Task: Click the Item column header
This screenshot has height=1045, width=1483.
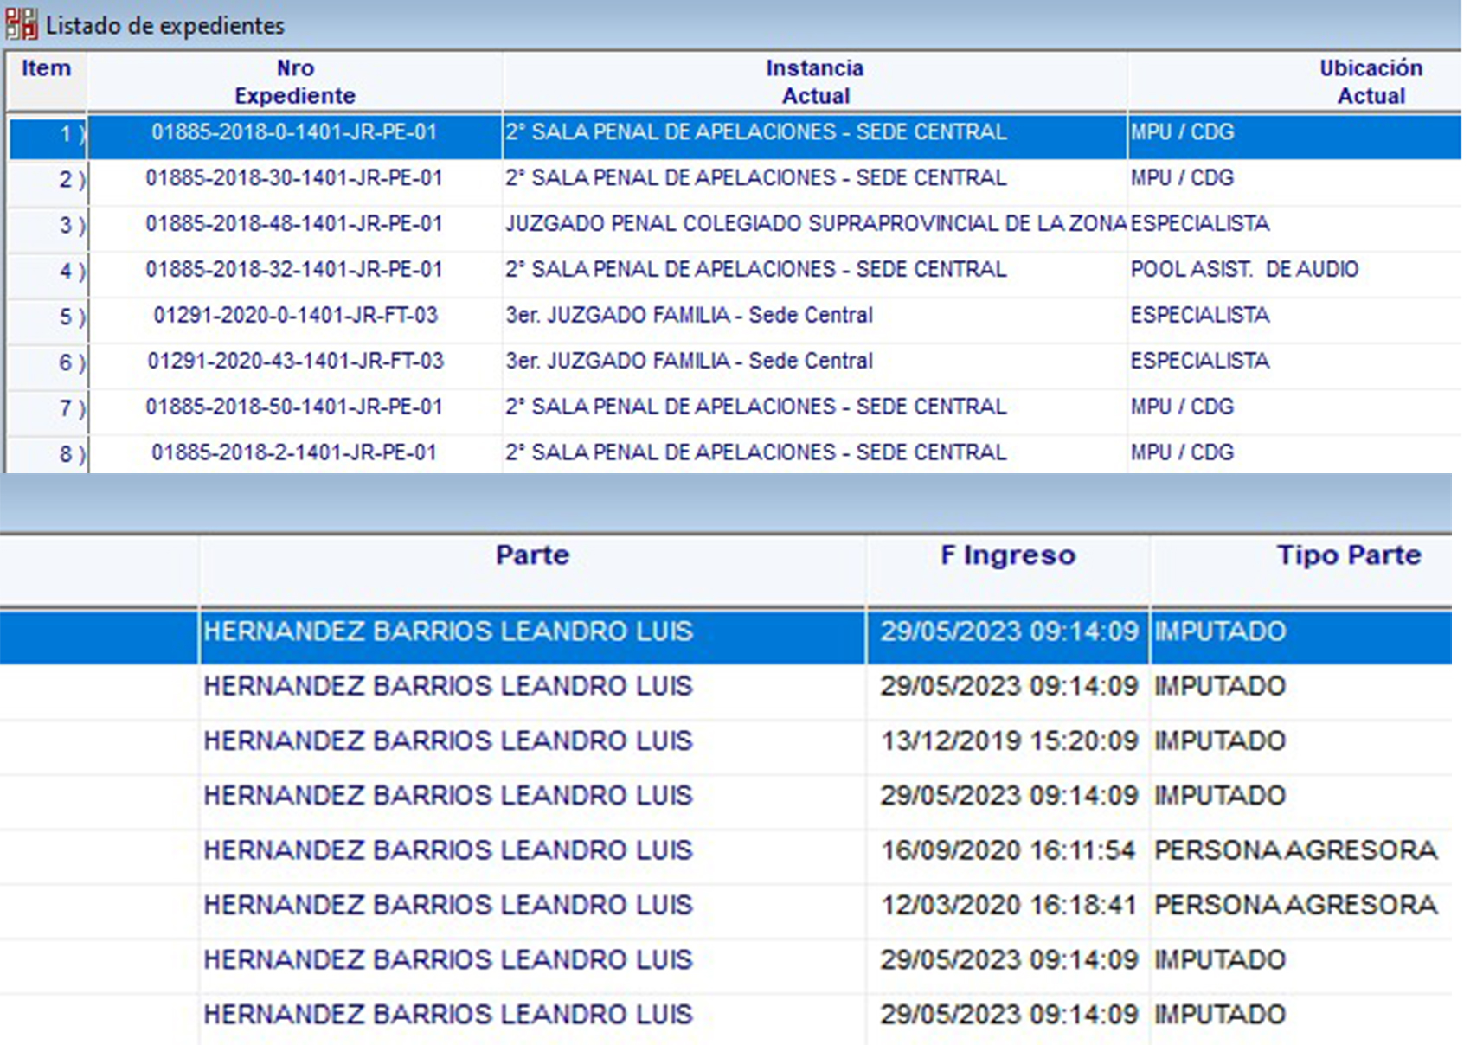Action: [x=46, y=69]
